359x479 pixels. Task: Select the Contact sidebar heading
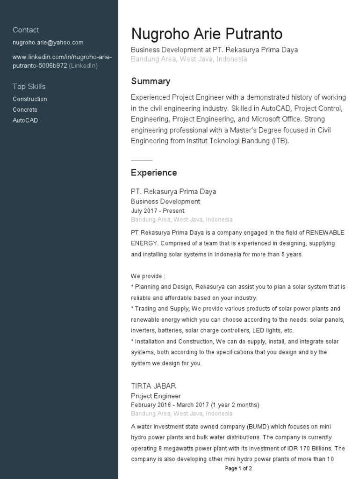click(26, 30)
